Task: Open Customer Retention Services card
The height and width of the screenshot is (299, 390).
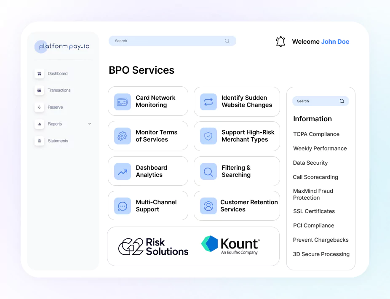Action: point(237,206)
